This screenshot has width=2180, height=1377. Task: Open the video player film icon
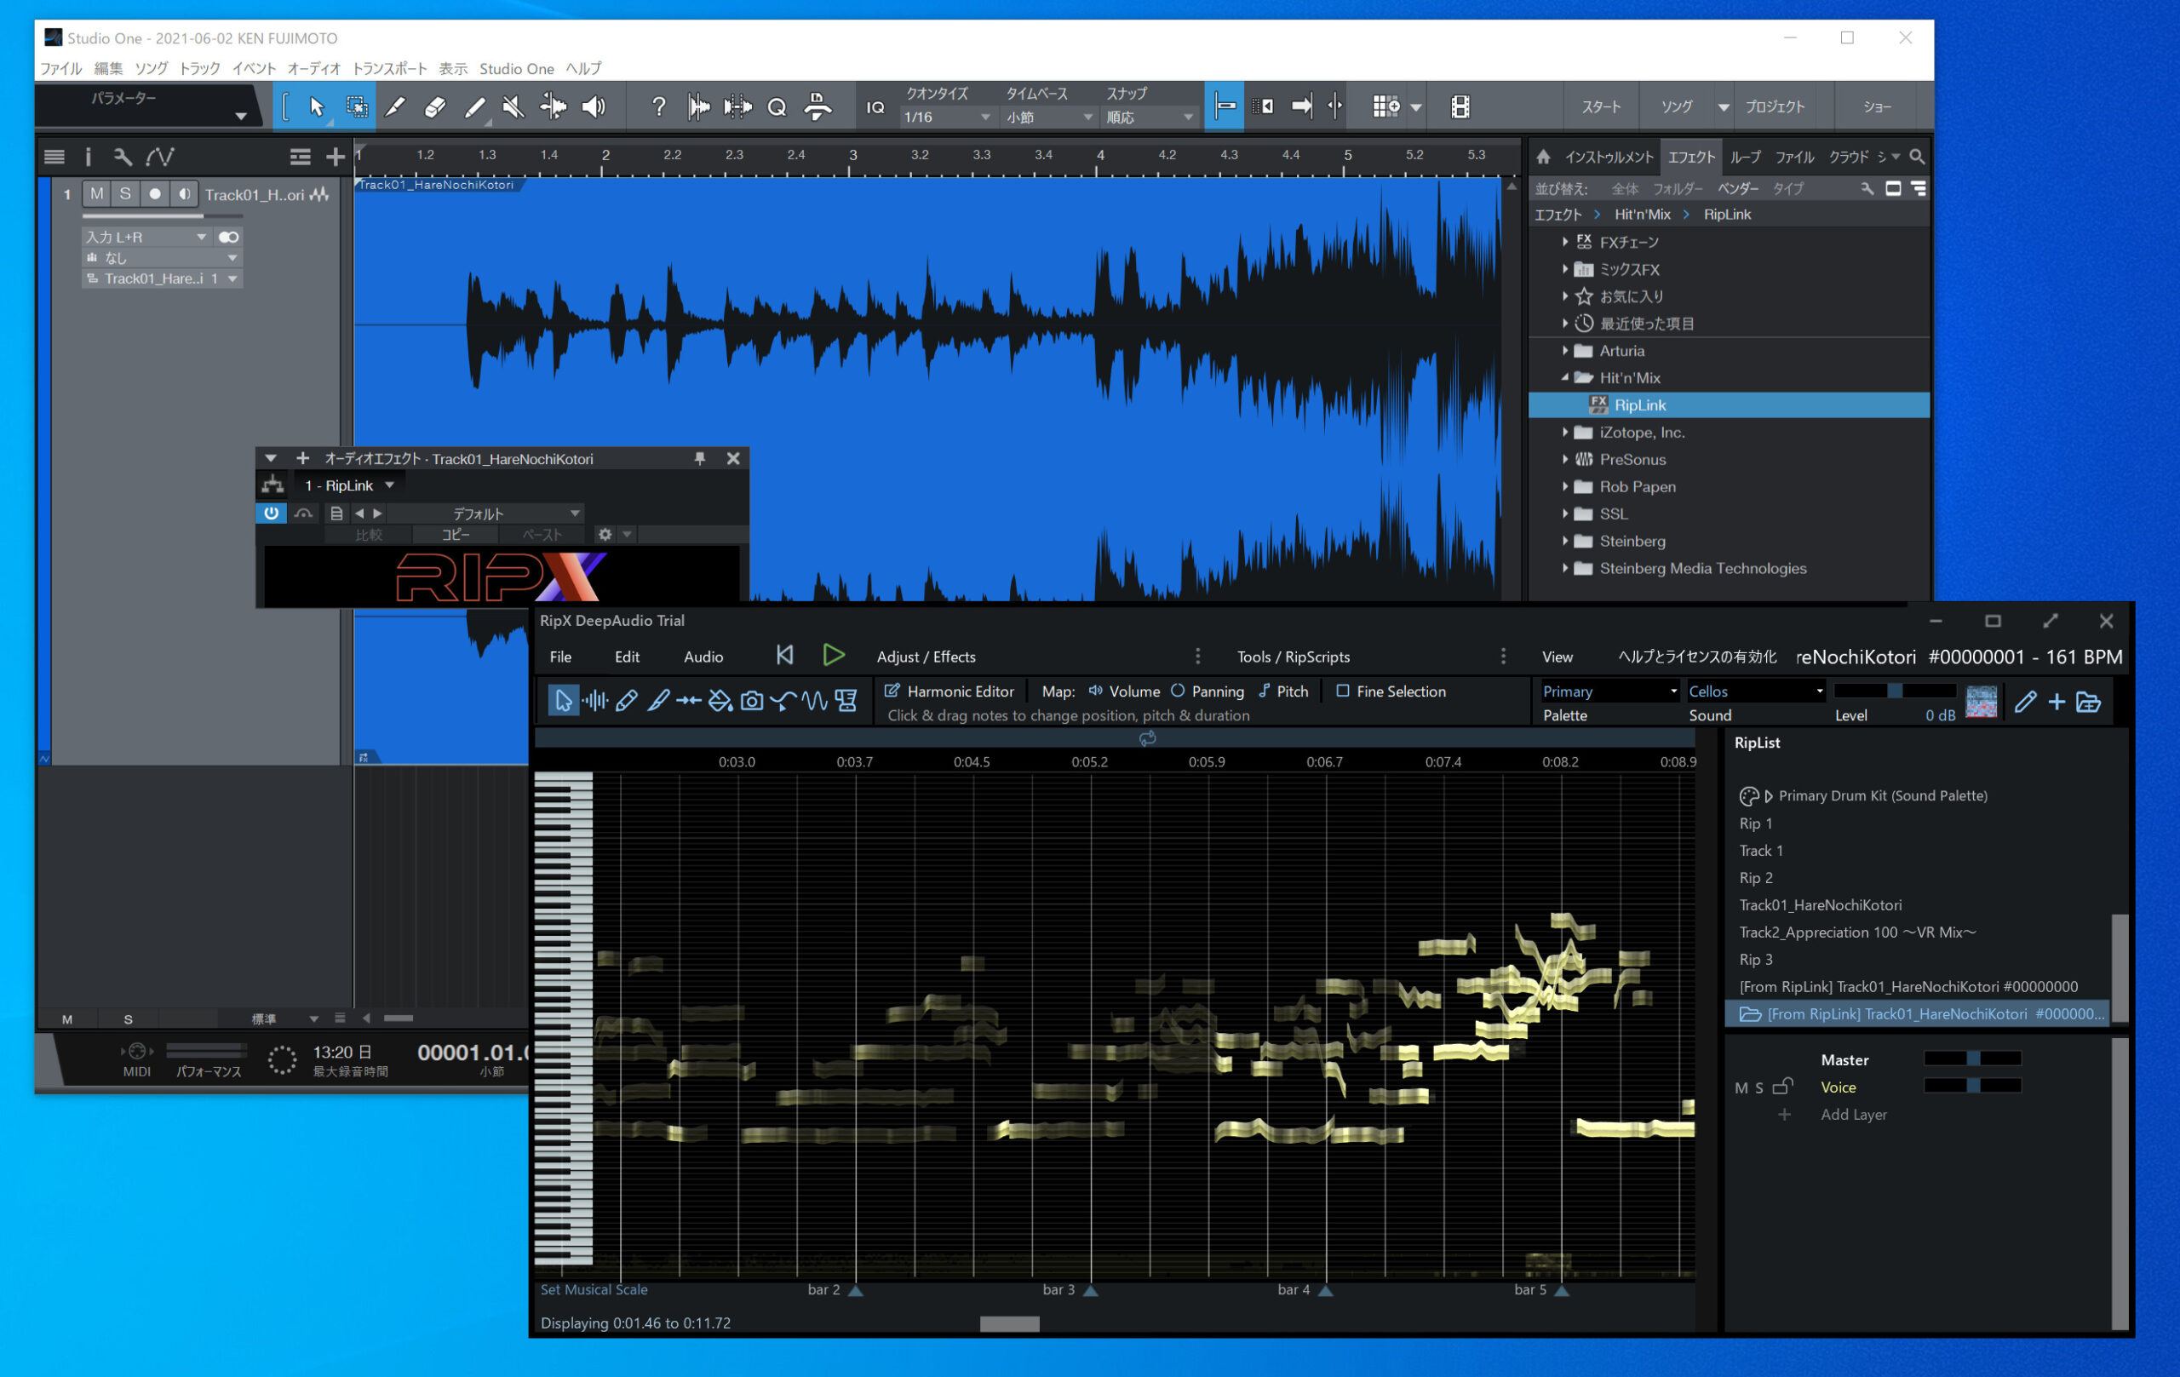tap(1460, 106)
